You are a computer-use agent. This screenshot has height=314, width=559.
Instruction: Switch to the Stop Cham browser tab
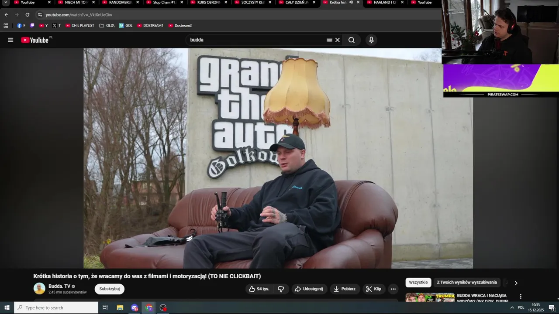point(165,3)
